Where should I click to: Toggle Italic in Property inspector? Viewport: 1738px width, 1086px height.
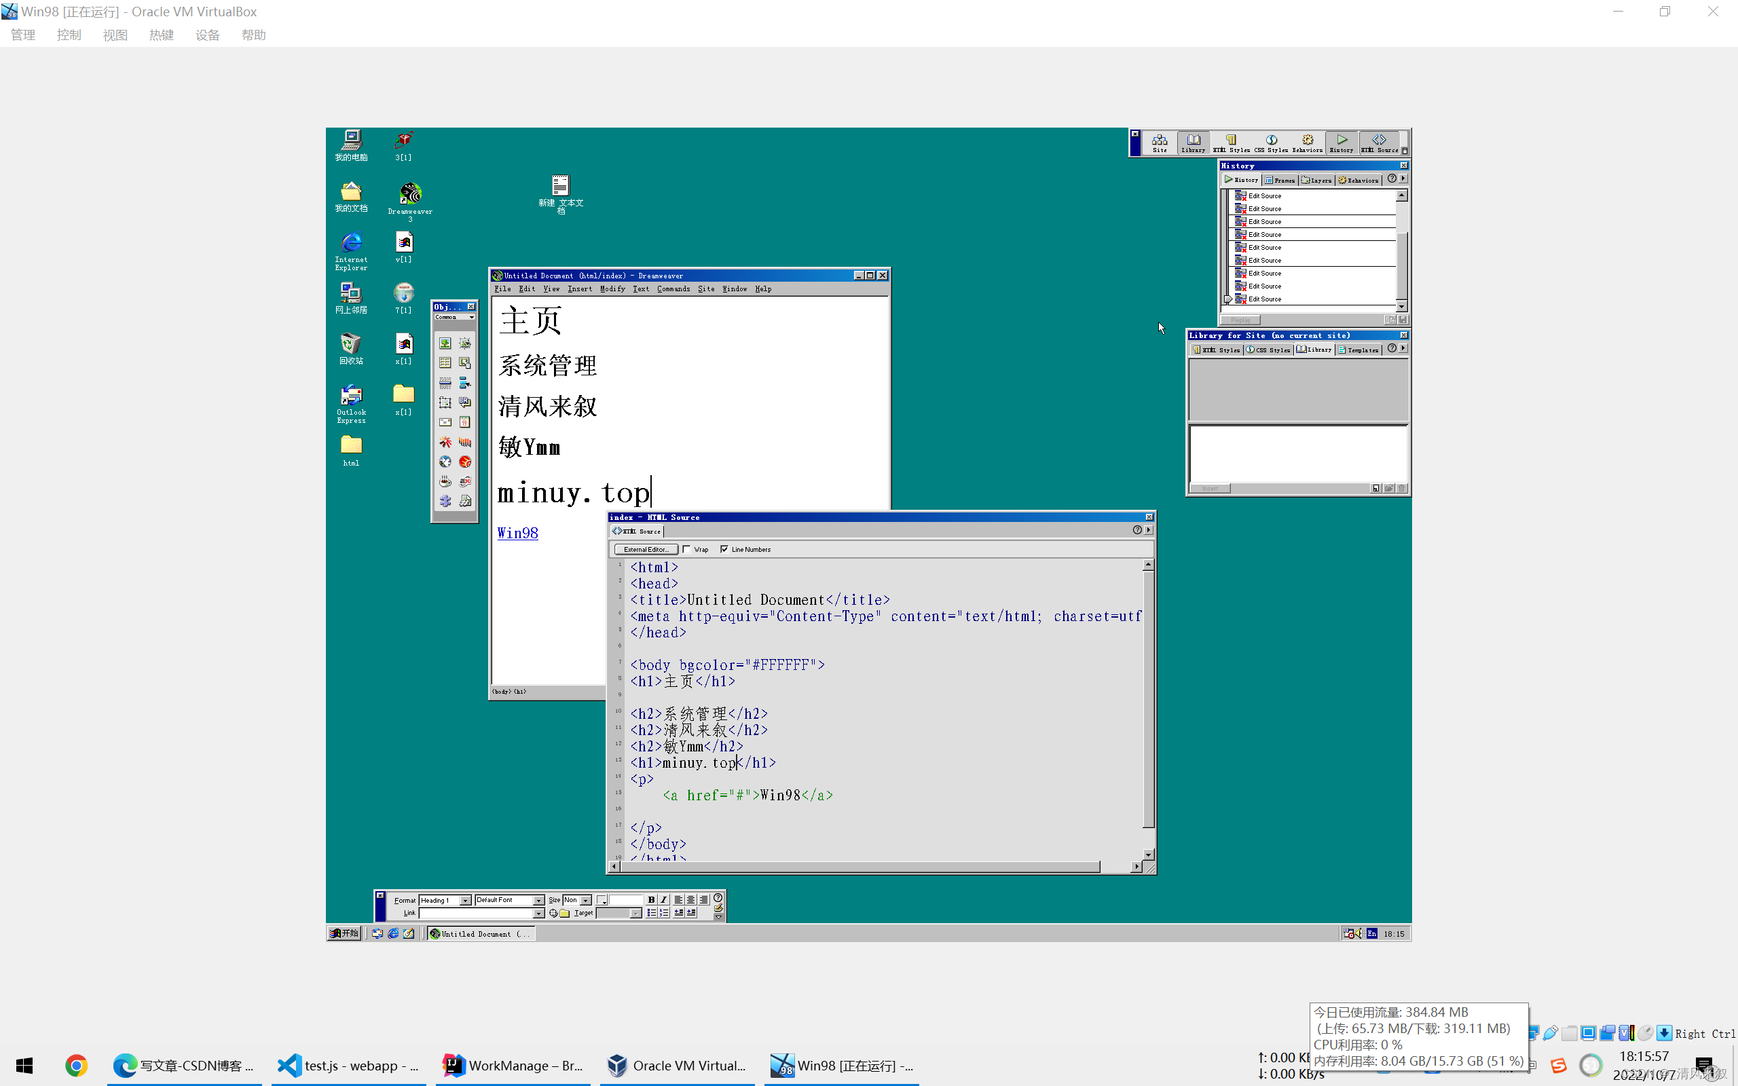tap(663, 900)
